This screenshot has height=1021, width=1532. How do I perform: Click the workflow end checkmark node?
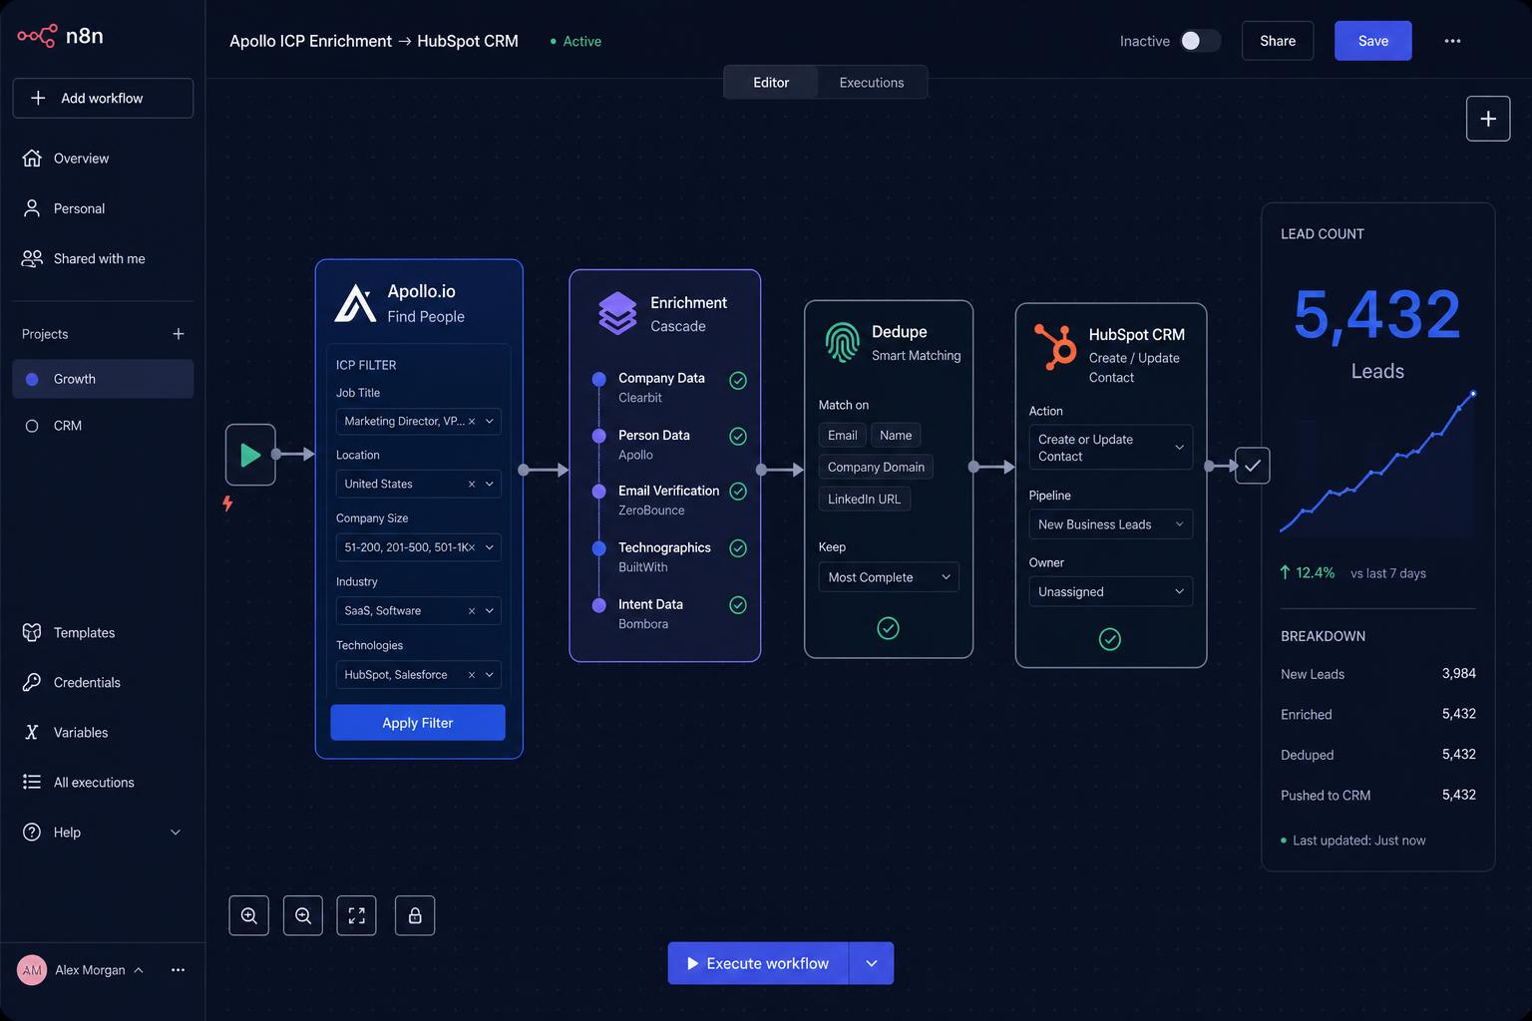(x=1253, y=466)
